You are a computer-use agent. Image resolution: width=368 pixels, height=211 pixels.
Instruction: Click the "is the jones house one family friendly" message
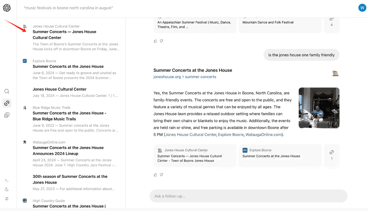pyautogui.click(x=302, y=55)
